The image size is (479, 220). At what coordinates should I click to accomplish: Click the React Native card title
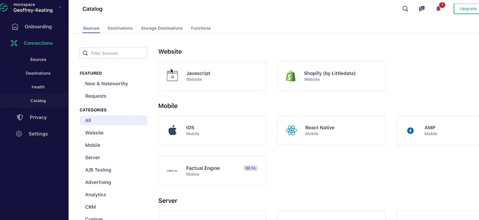click(320, 128)
